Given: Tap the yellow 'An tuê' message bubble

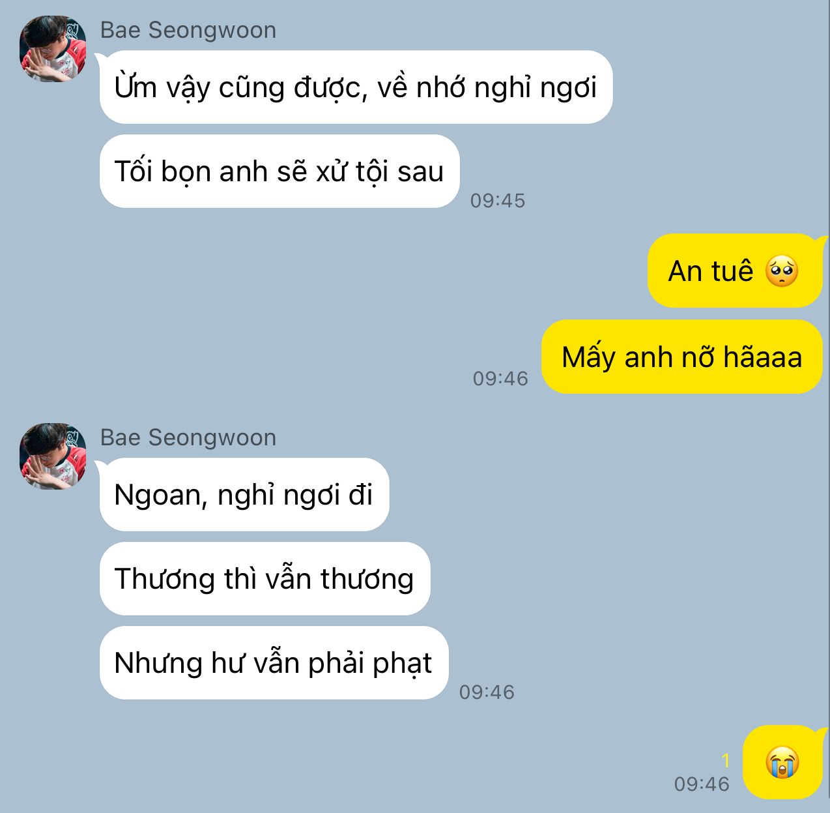Looking at the screenshot, I should [736, 271].
